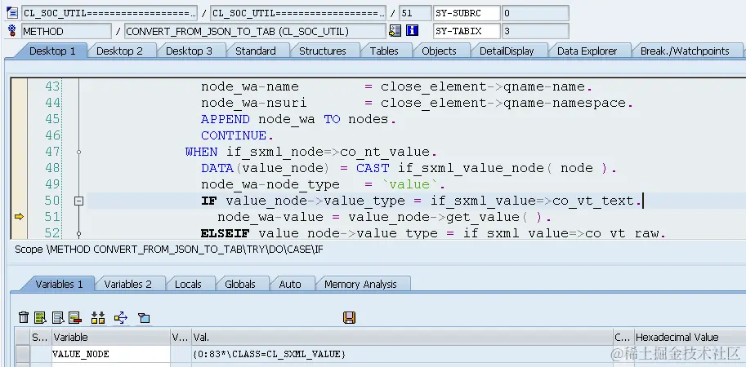This screenshot has width=746, height=367.
Task: Click the yellow current-line arrow at line 51
Action: tap(19, 217)
